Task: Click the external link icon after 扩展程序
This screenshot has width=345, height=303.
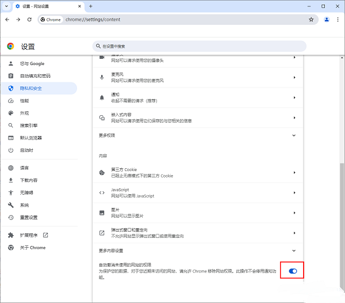Action: (x=45, y=235)
